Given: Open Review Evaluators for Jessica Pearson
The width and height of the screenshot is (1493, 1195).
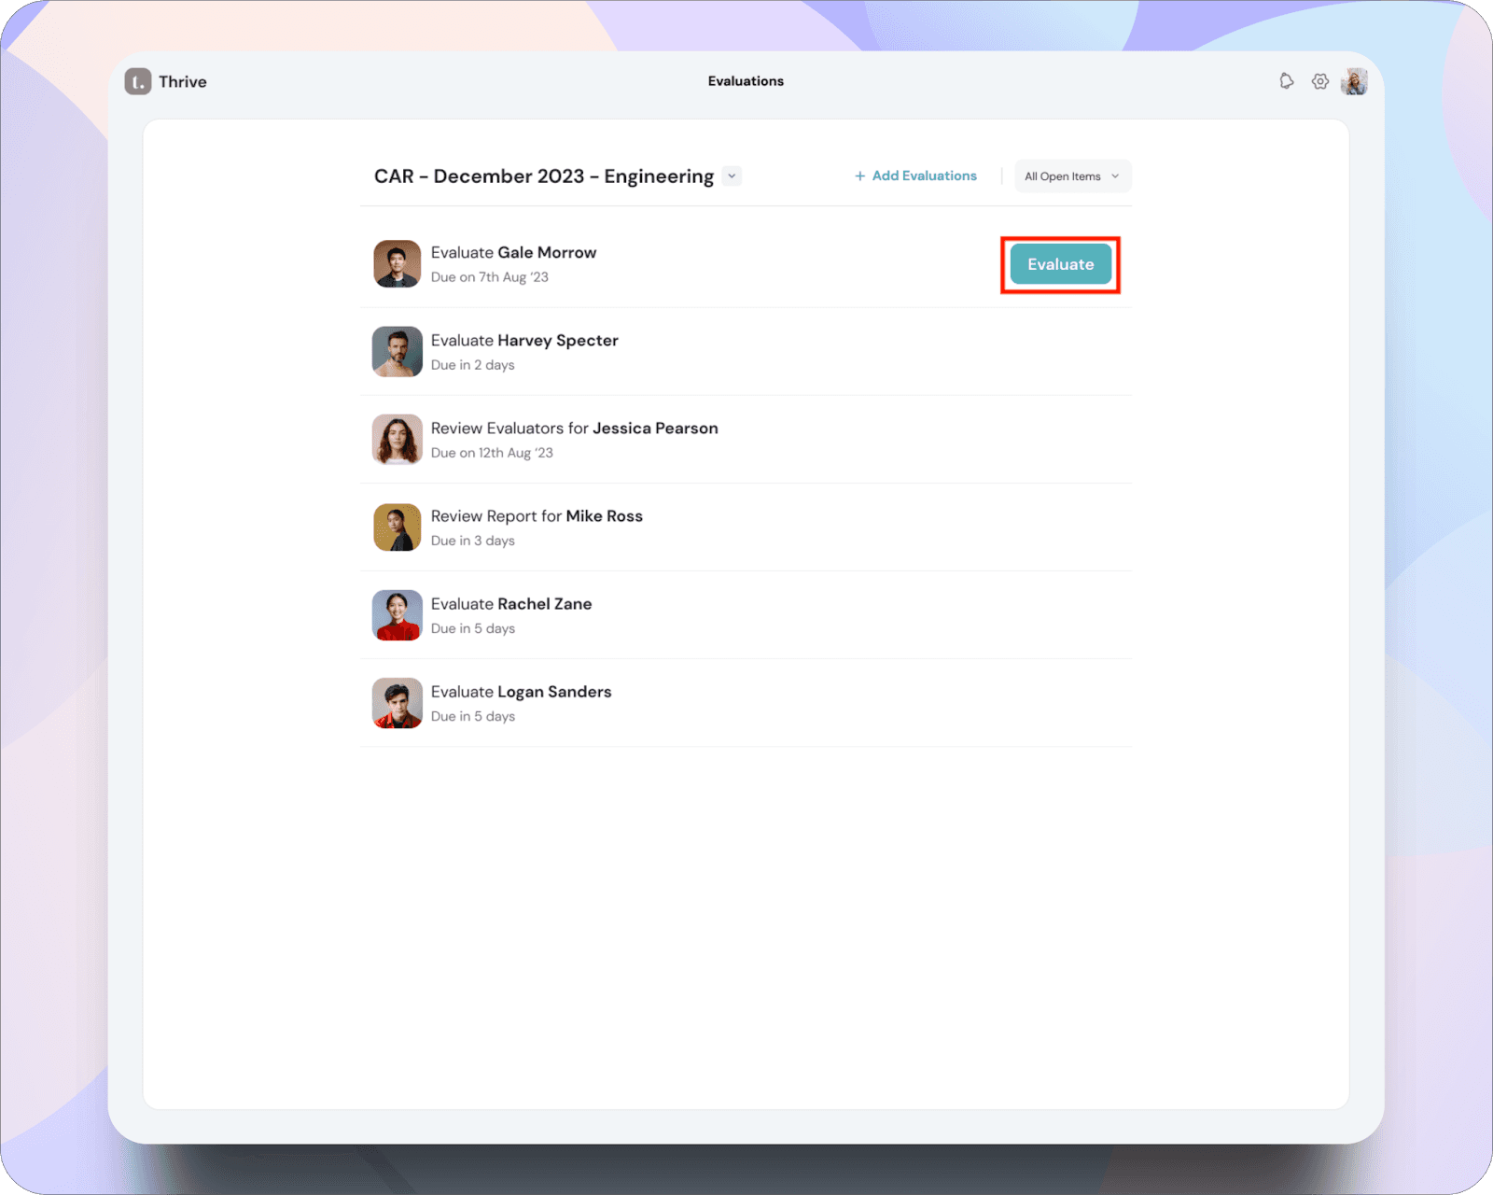Looking at the screenshot, I should 574,429.
